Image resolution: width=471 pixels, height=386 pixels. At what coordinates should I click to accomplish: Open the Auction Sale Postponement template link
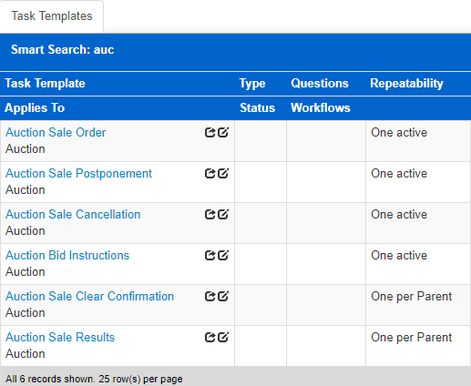78,174
